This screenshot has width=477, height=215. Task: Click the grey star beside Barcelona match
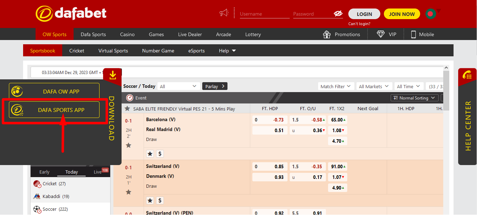click(129, 145)
